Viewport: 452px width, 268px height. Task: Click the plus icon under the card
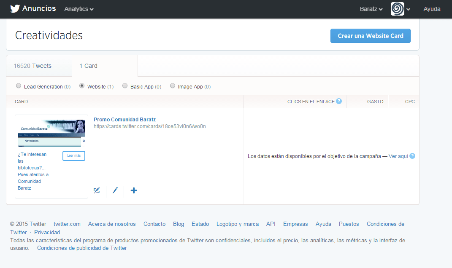coord(134,190)
